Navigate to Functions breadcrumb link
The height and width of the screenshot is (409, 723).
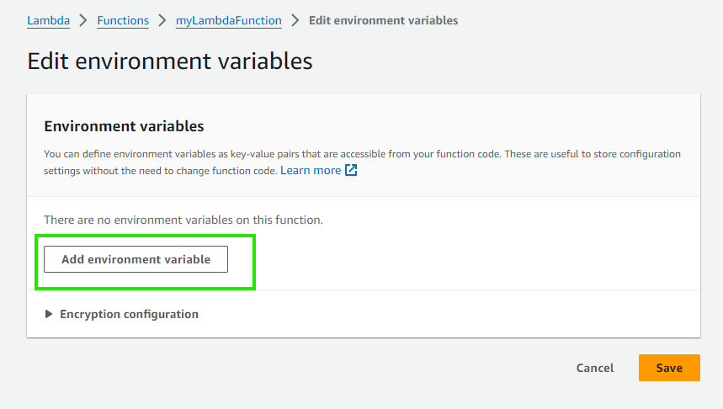pyautogui.click(x=123, y=20)
